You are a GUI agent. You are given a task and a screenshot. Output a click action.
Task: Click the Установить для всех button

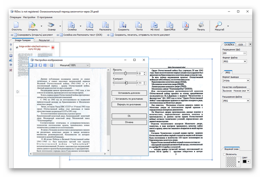(x=129, y=93)
